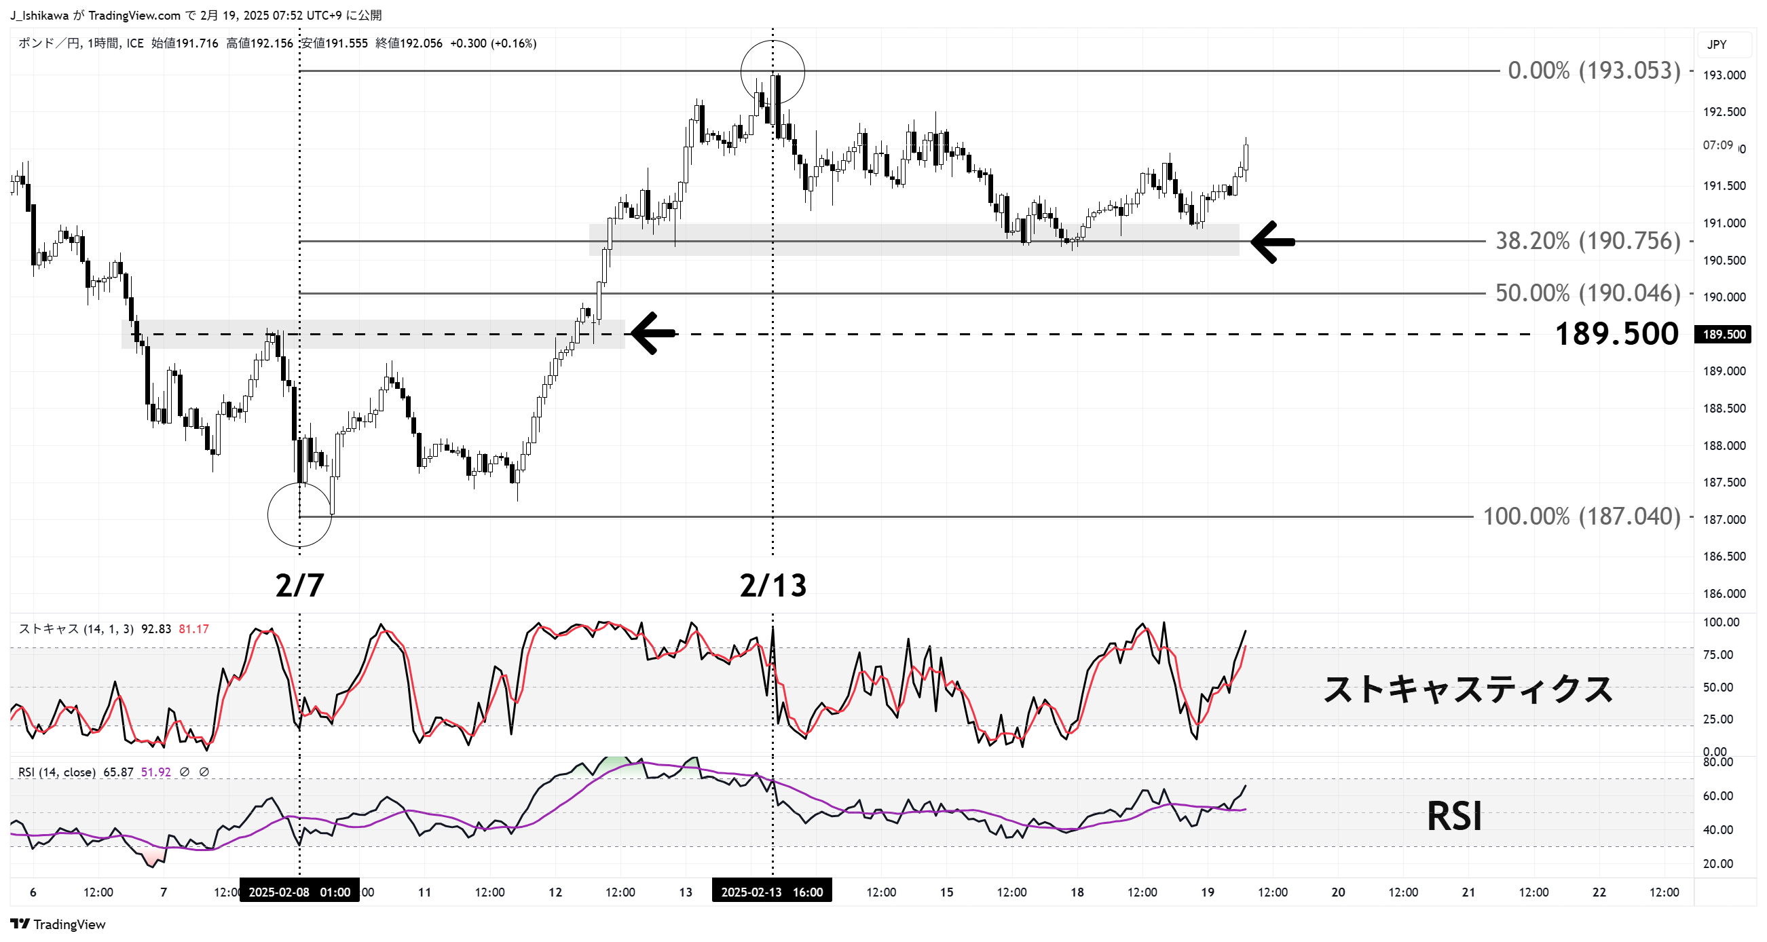Click date 6 on the time axis

(x=33, y=892)
